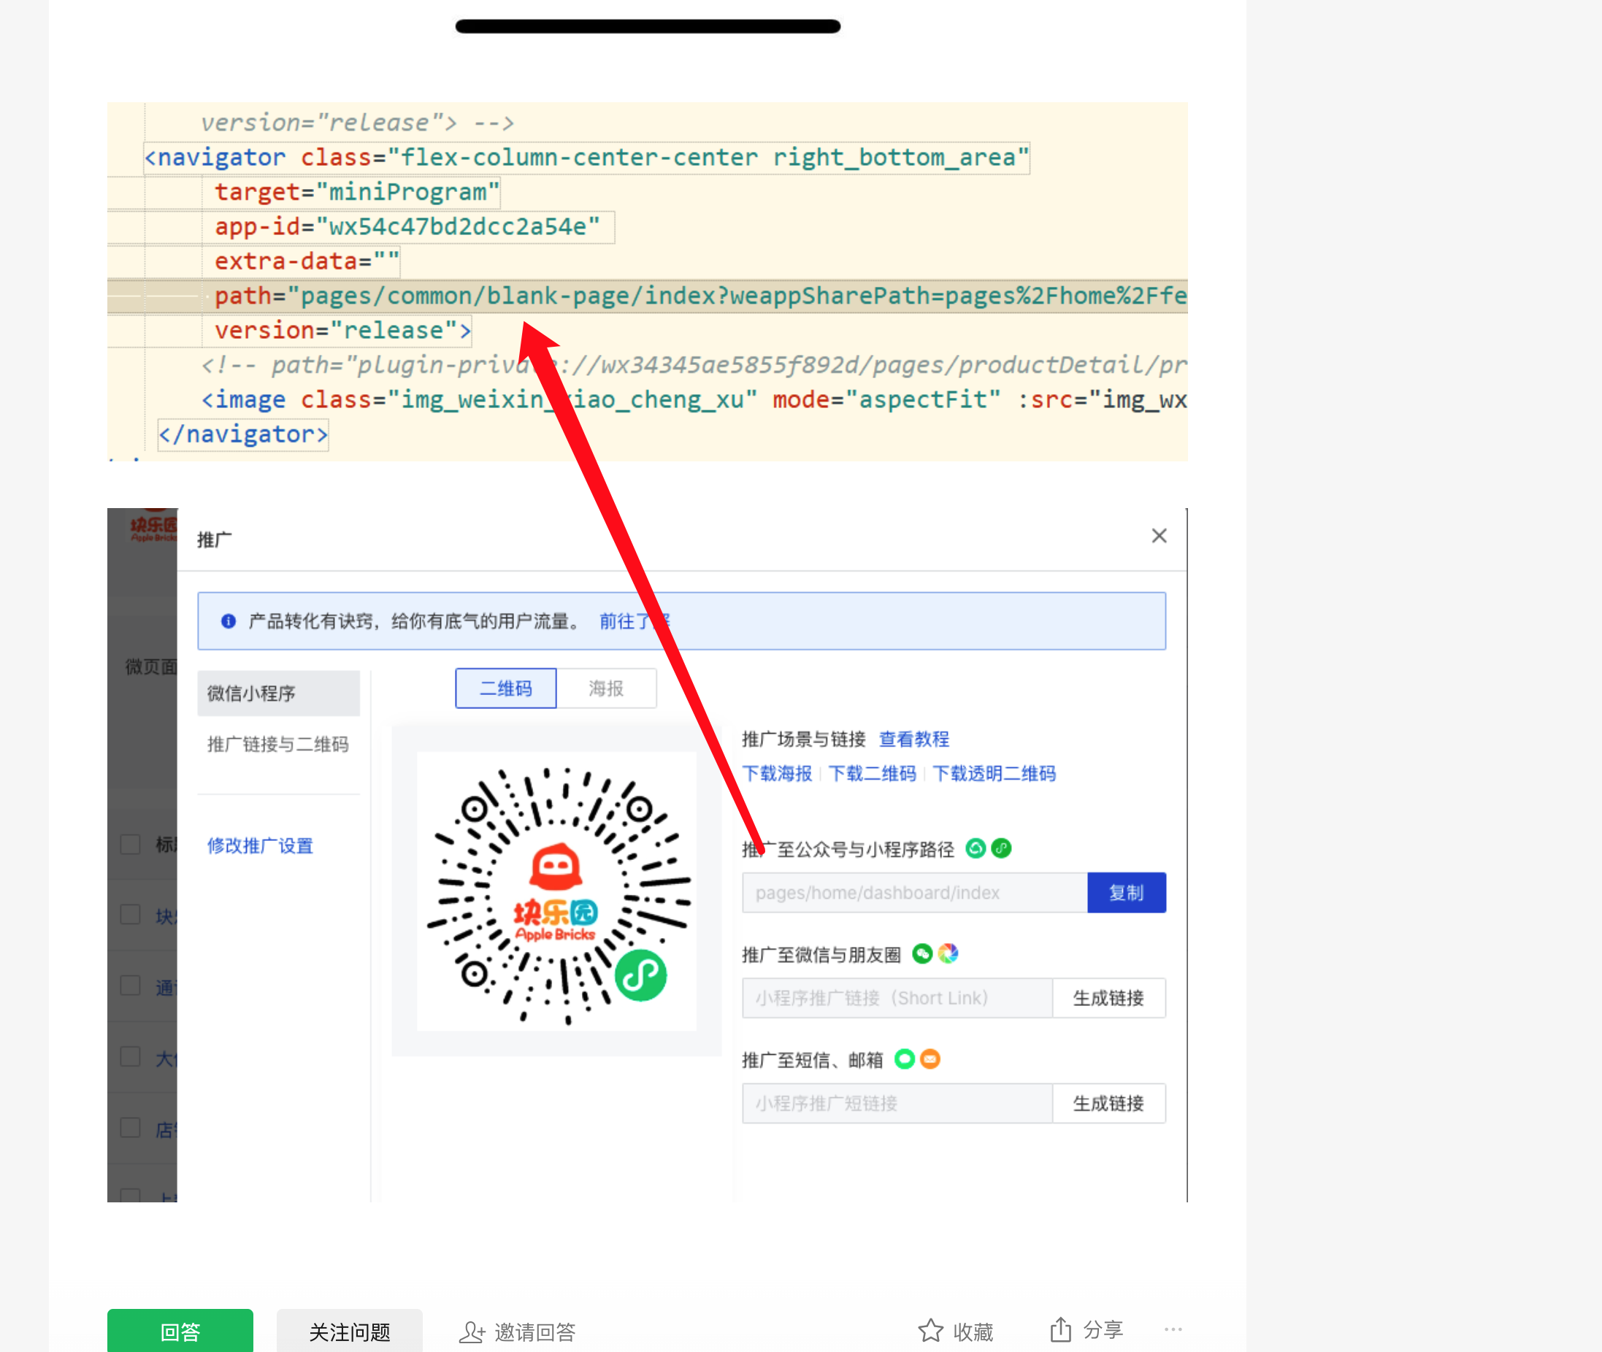1602x1352 pixels.
Task: Select 微信小程序 in left menu
Action: [278, 694]
